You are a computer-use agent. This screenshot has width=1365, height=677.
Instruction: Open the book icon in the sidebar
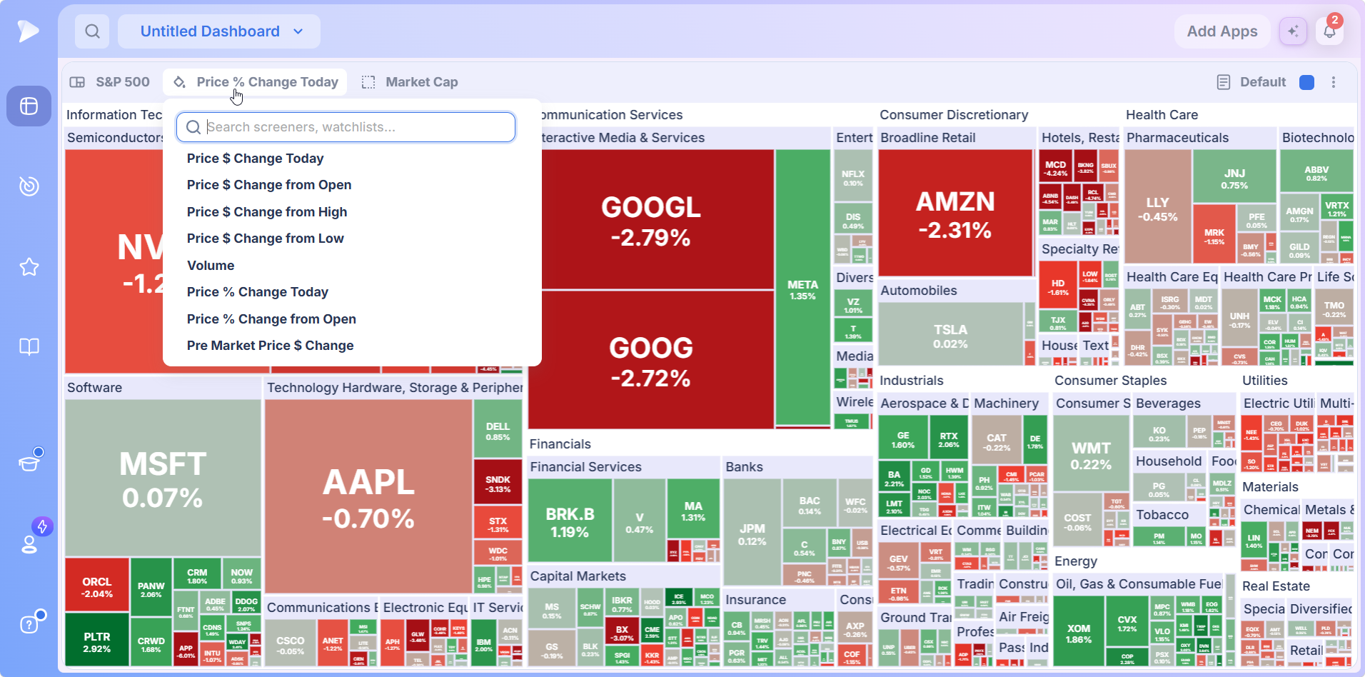tap(29, 347)
